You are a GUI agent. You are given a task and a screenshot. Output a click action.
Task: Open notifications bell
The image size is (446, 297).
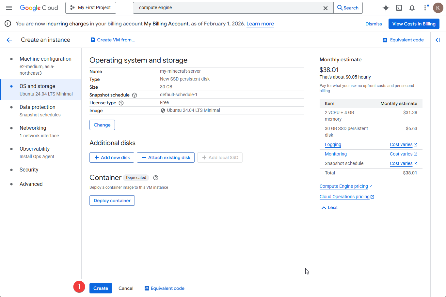coord(412,8)
